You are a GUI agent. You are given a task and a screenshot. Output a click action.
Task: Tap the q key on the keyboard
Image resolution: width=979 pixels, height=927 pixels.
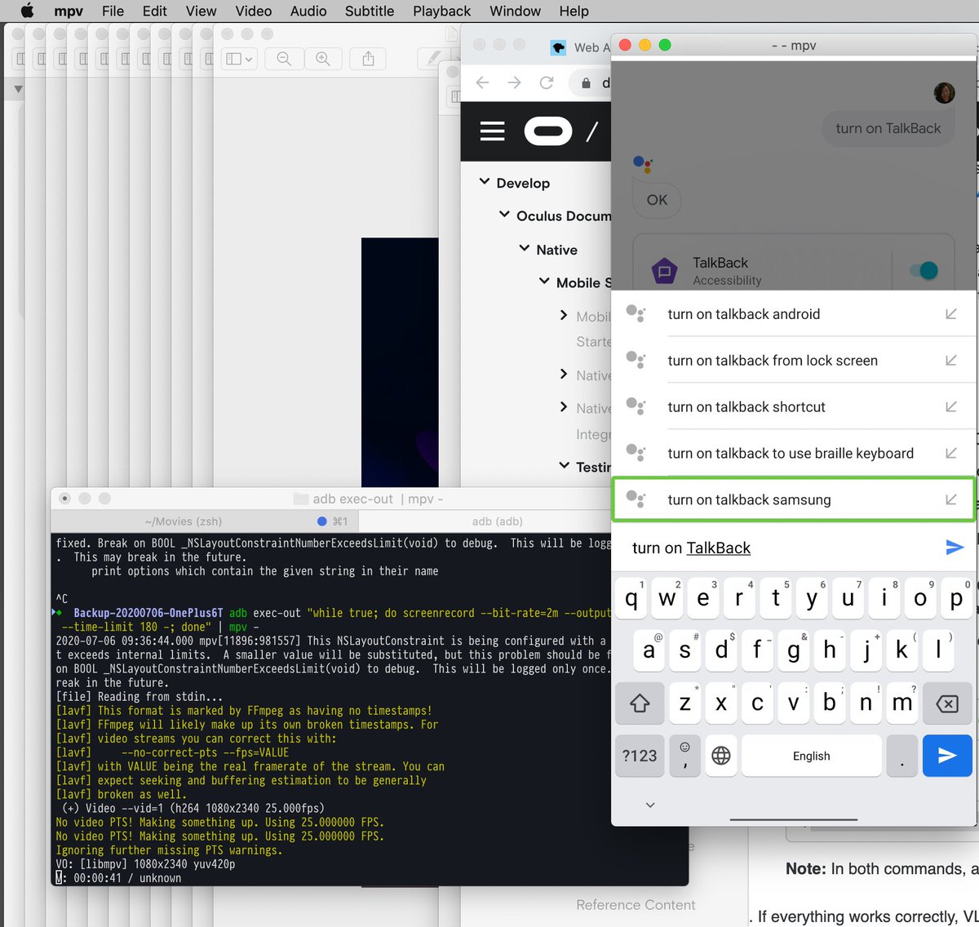pos(631,598)
